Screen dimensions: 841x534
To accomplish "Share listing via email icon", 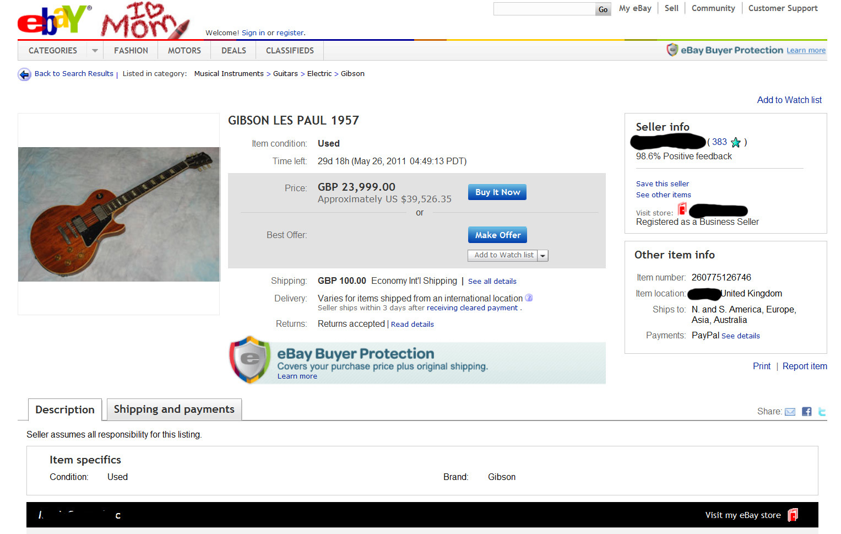I will [x=790, y=412].
